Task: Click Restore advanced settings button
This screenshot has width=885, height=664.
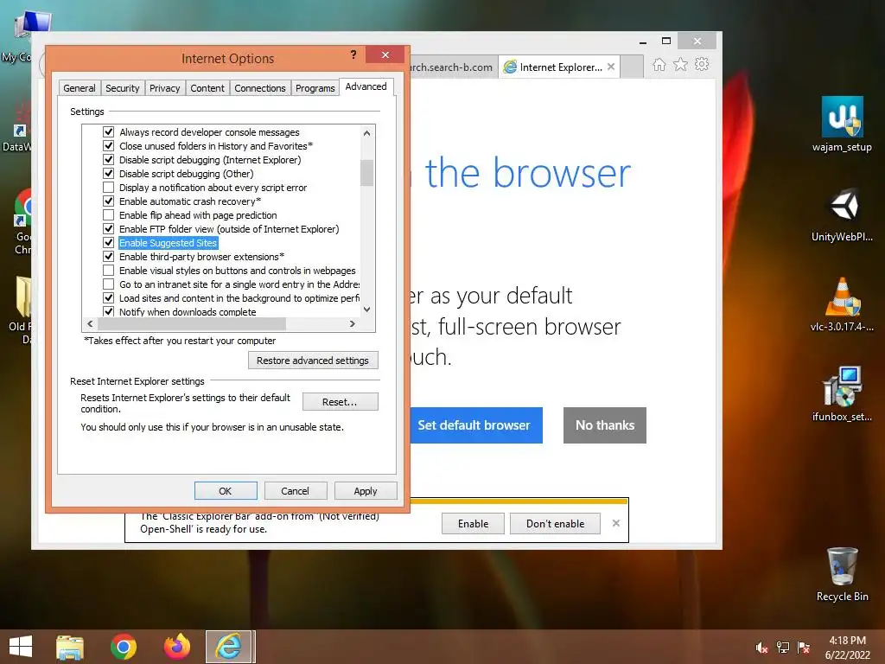Action: pyautogui.click(x=313, y=361)
